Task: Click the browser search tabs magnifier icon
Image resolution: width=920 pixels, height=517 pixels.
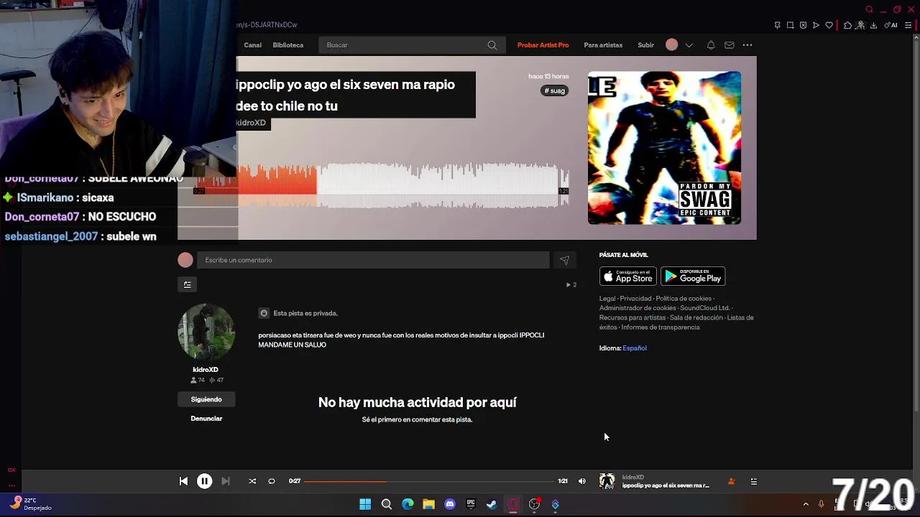Action: coord(869,9)
